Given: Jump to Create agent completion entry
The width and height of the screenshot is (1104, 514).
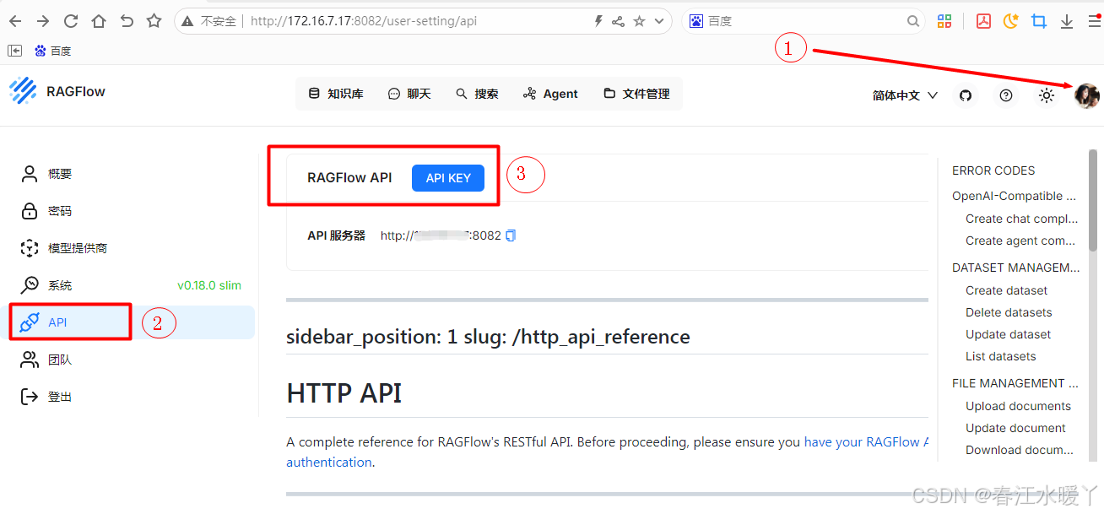Looking at the screenshot, I should 1022,241.
